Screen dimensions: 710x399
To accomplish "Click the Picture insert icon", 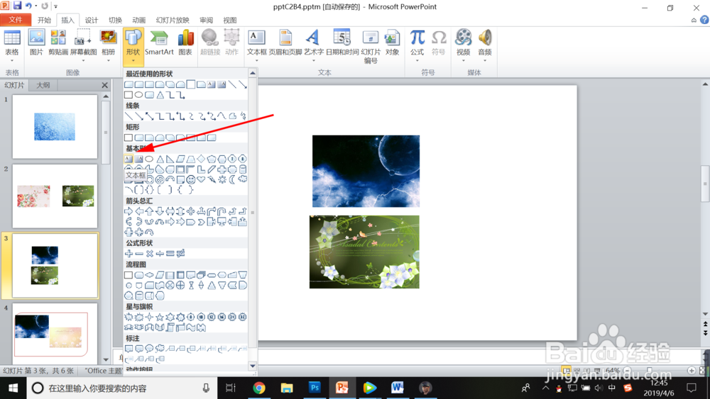I will click(36, 43).
